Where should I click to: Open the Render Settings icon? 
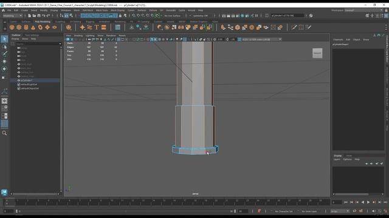(x=238, y=16)
